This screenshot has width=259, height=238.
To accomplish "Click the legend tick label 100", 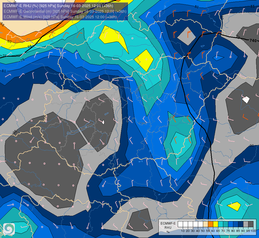I will (253, 231).
